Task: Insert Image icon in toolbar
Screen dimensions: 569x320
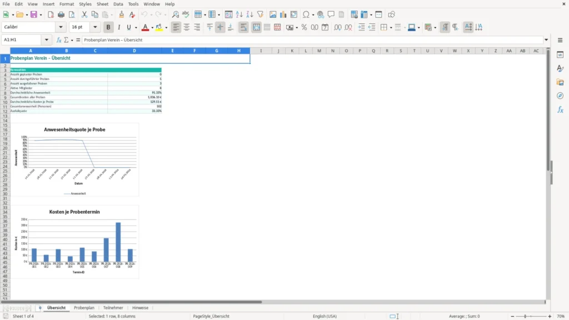Action: [x=273, y=14]
